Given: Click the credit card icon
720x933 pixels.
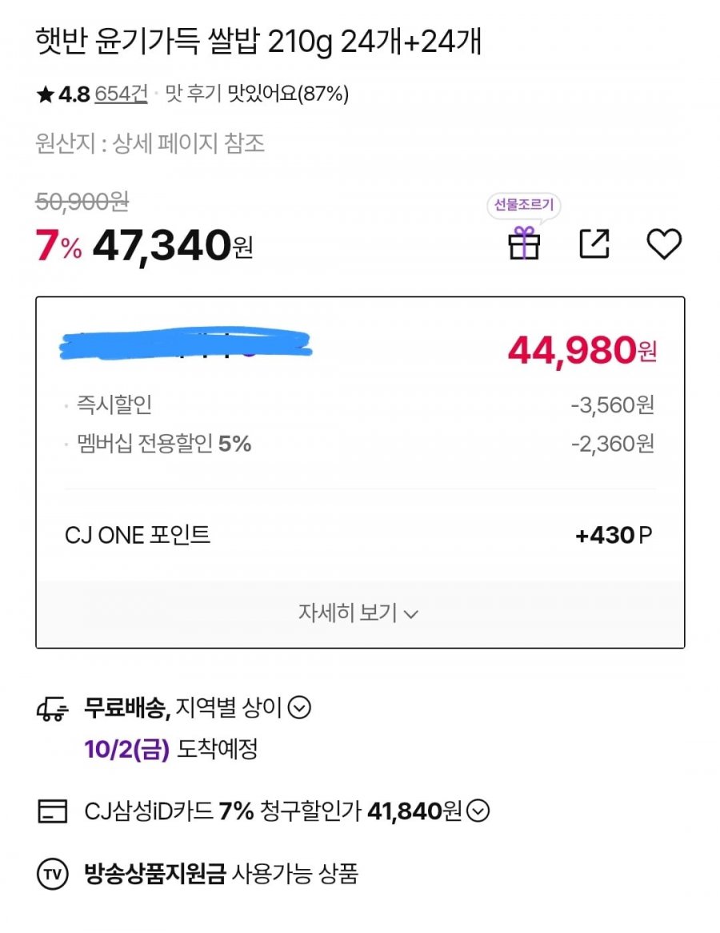Looking at the screenshot, I should 52,811.
